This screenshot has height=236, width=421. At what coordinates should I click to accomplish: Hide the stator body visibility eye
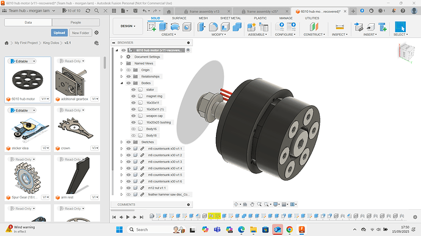pos(134,89)
